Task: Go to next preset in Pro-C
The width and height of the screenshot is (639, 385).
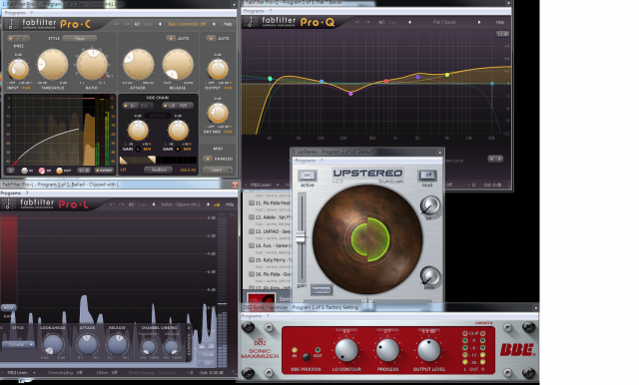Action: pos(215,24)
